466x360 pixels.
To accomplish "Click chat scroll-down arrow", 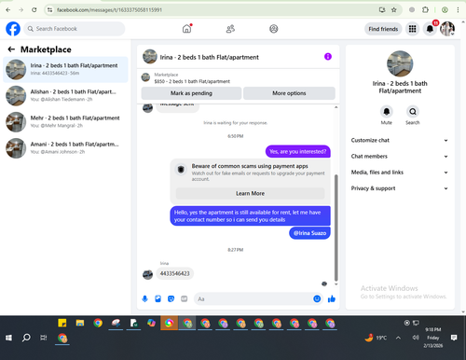I will (336, 284).
